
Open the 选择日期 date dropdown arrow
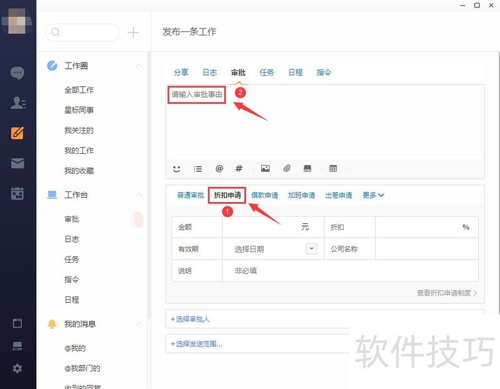pos(311,248)
